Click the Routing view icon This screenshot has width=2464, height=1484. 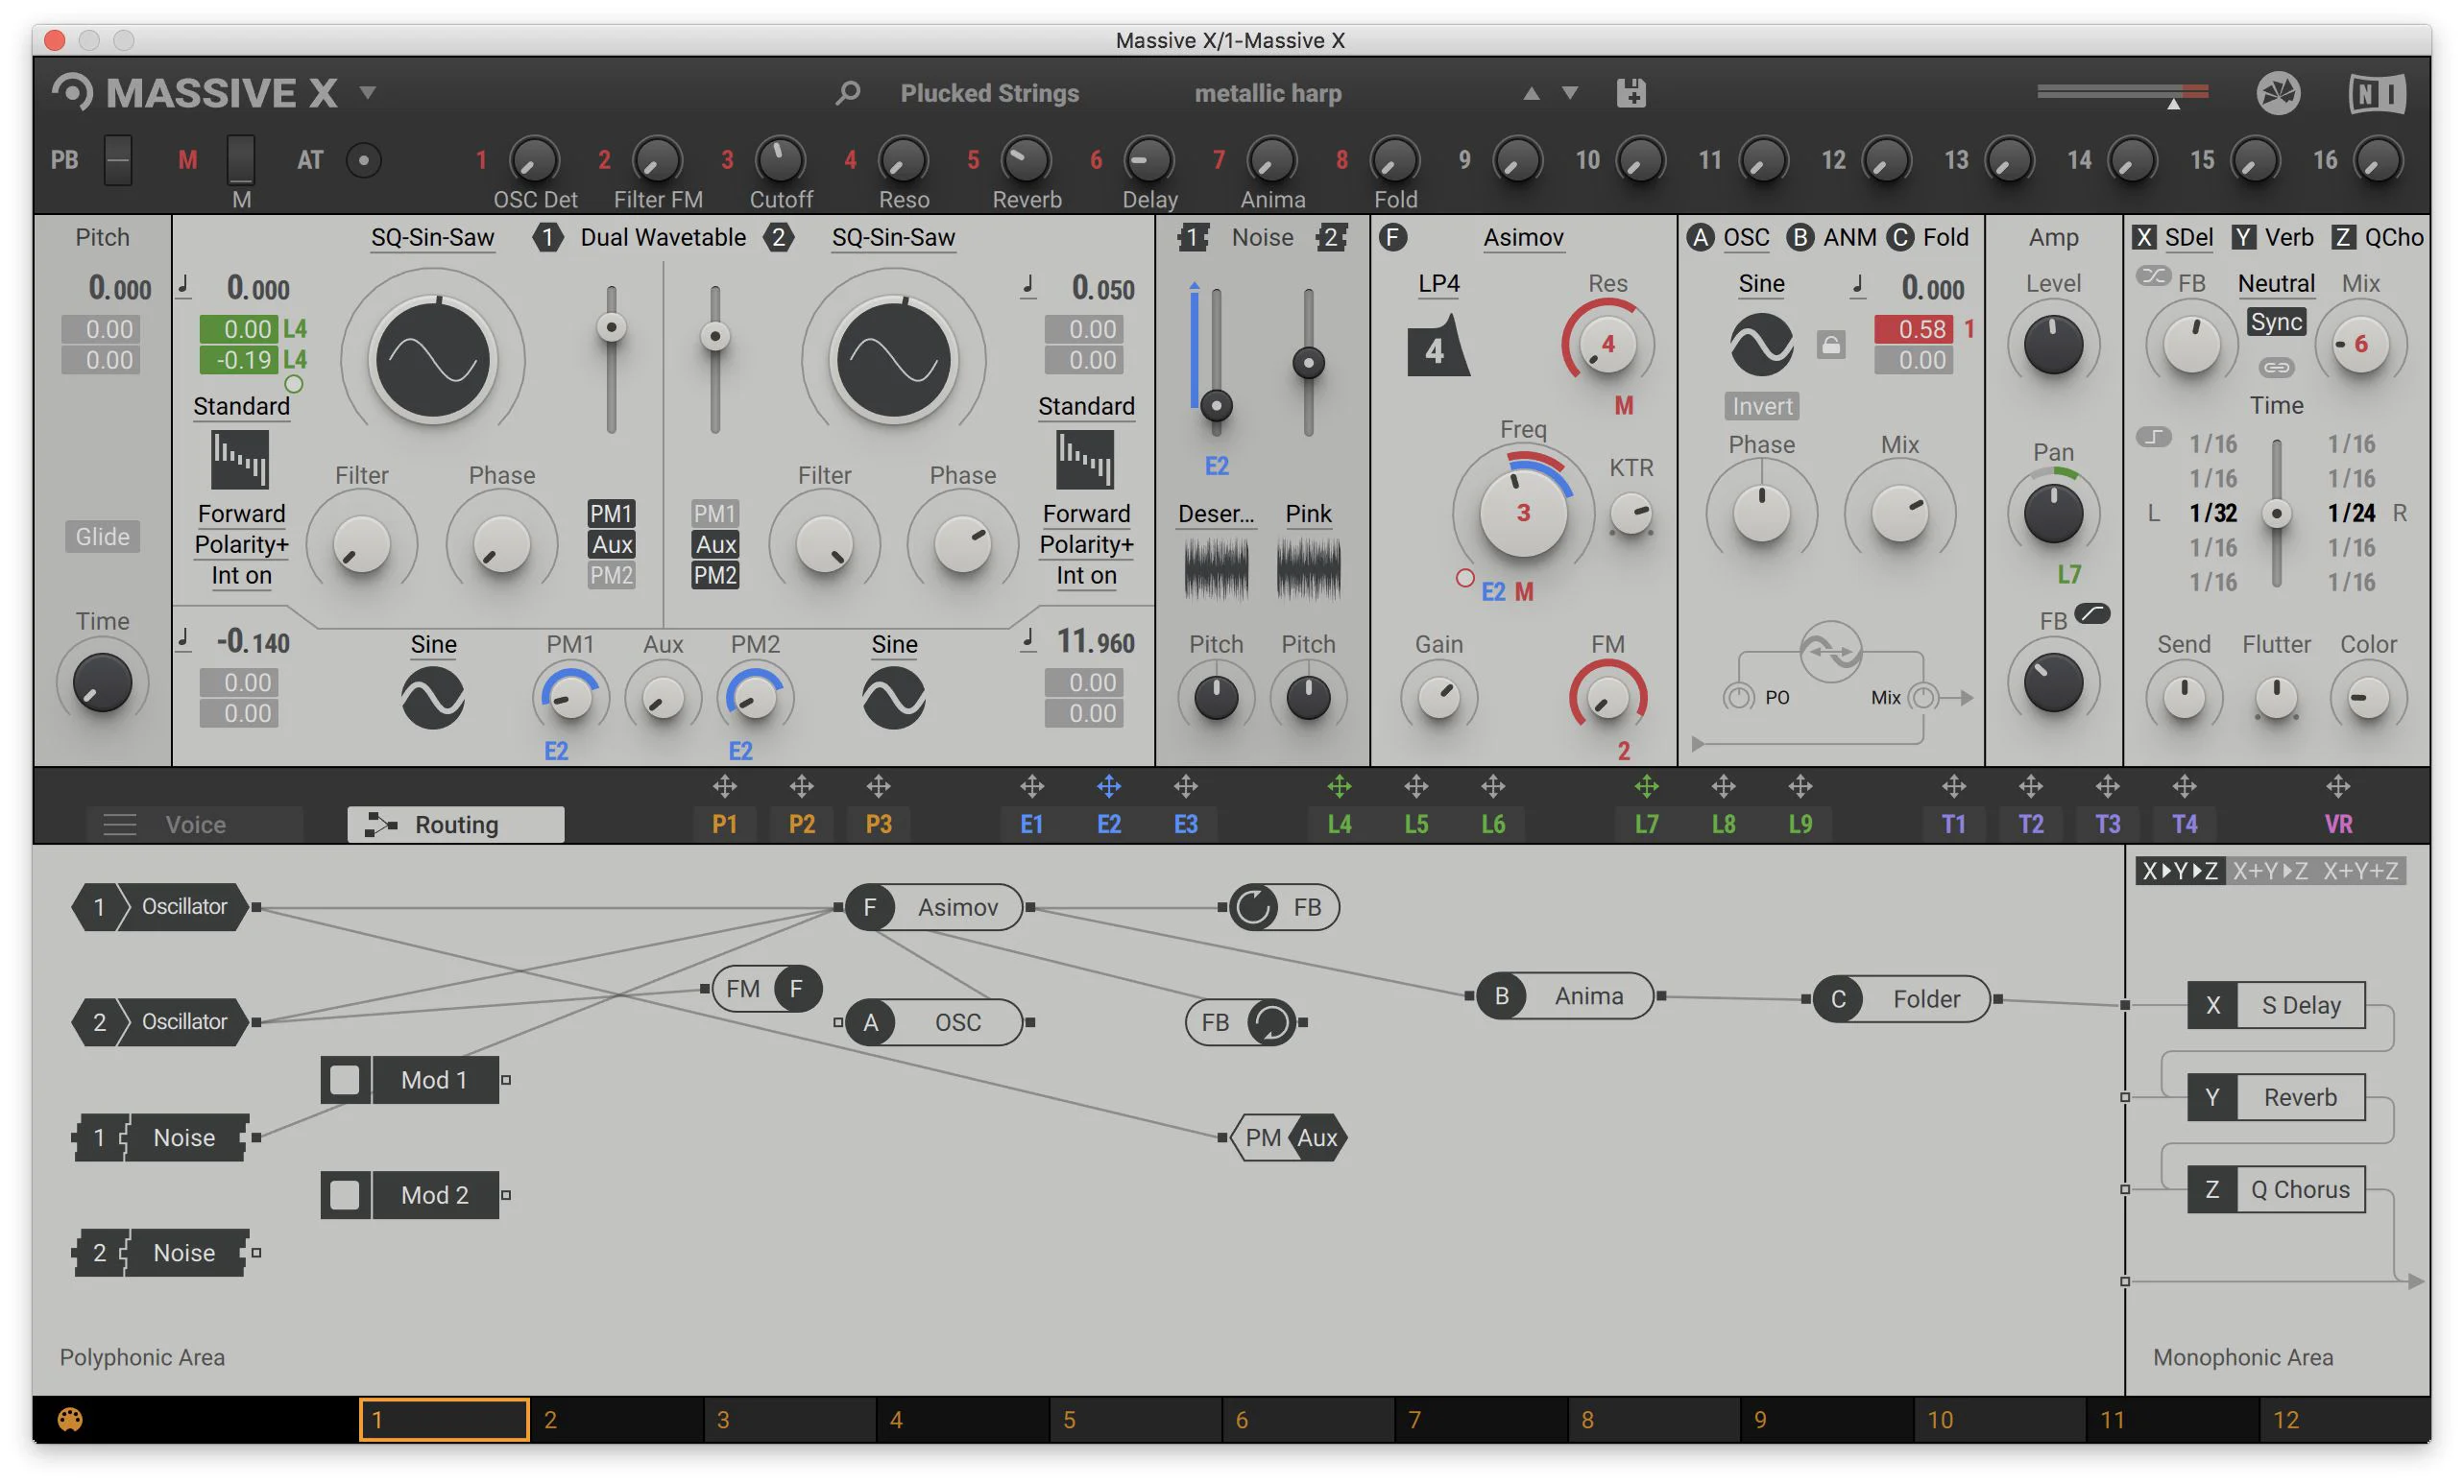pyautogui.click(x=378, y=824)
